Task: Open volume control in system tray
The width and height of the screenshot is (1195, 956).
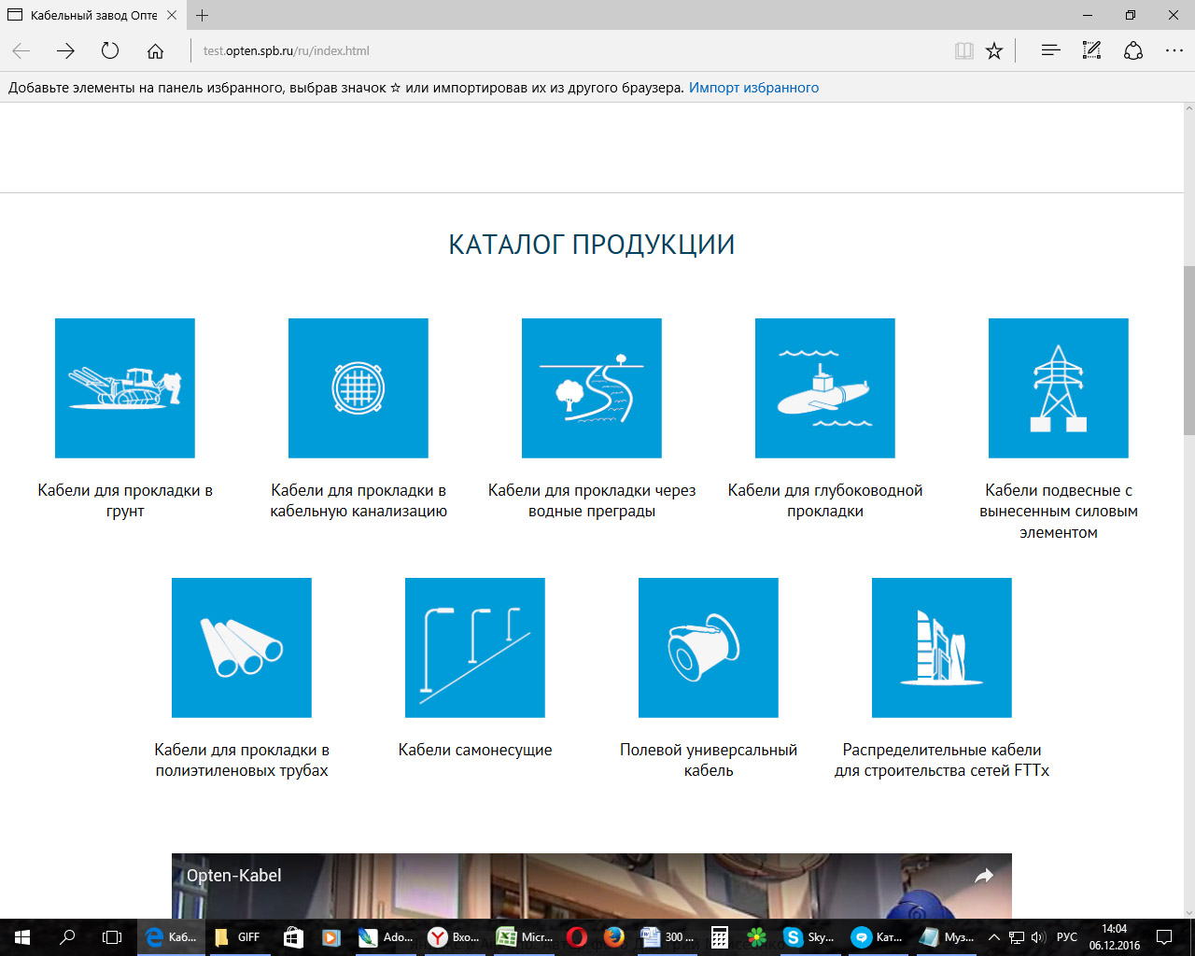Action: [x=1038, y=937]
